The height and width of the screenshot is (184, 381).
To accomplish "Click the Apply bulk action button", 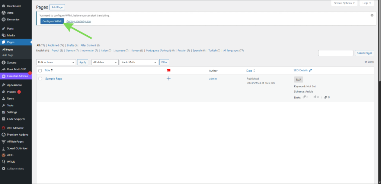I will click(x=83, y=62).
